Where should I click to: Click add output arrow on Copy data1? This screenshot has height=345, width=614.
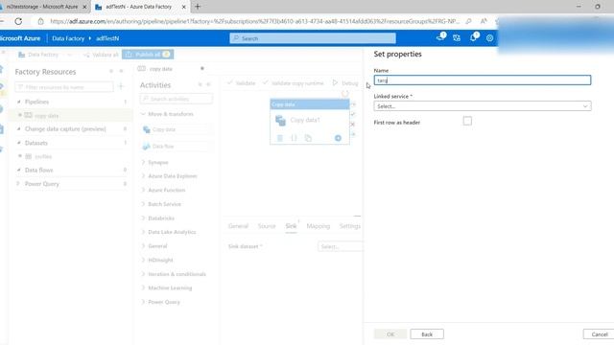[x=338, y=138]
